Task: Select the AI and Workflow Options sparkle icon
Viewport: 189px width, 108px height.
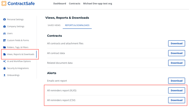Action: pyautogui.click(x=4, y=61)
